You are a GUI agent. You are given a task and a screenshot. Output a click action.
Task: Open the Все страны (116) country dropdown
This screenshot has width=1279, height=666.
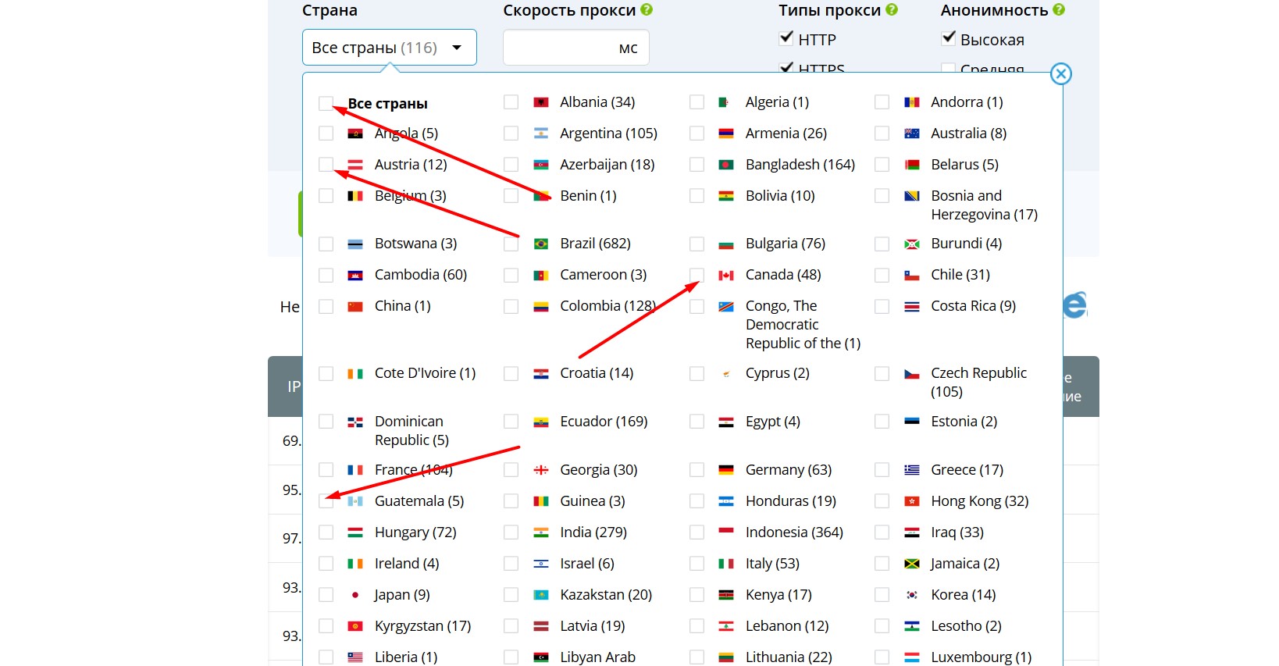coord(389,48)
